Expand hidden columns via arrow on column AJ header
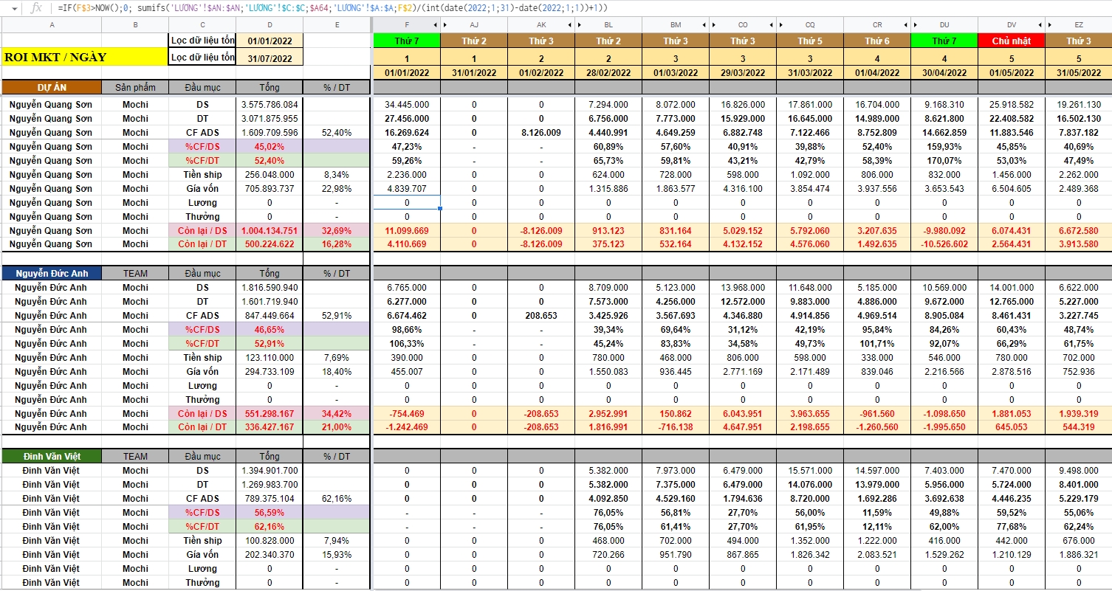 pyautogui.click(x=445, y=24)
